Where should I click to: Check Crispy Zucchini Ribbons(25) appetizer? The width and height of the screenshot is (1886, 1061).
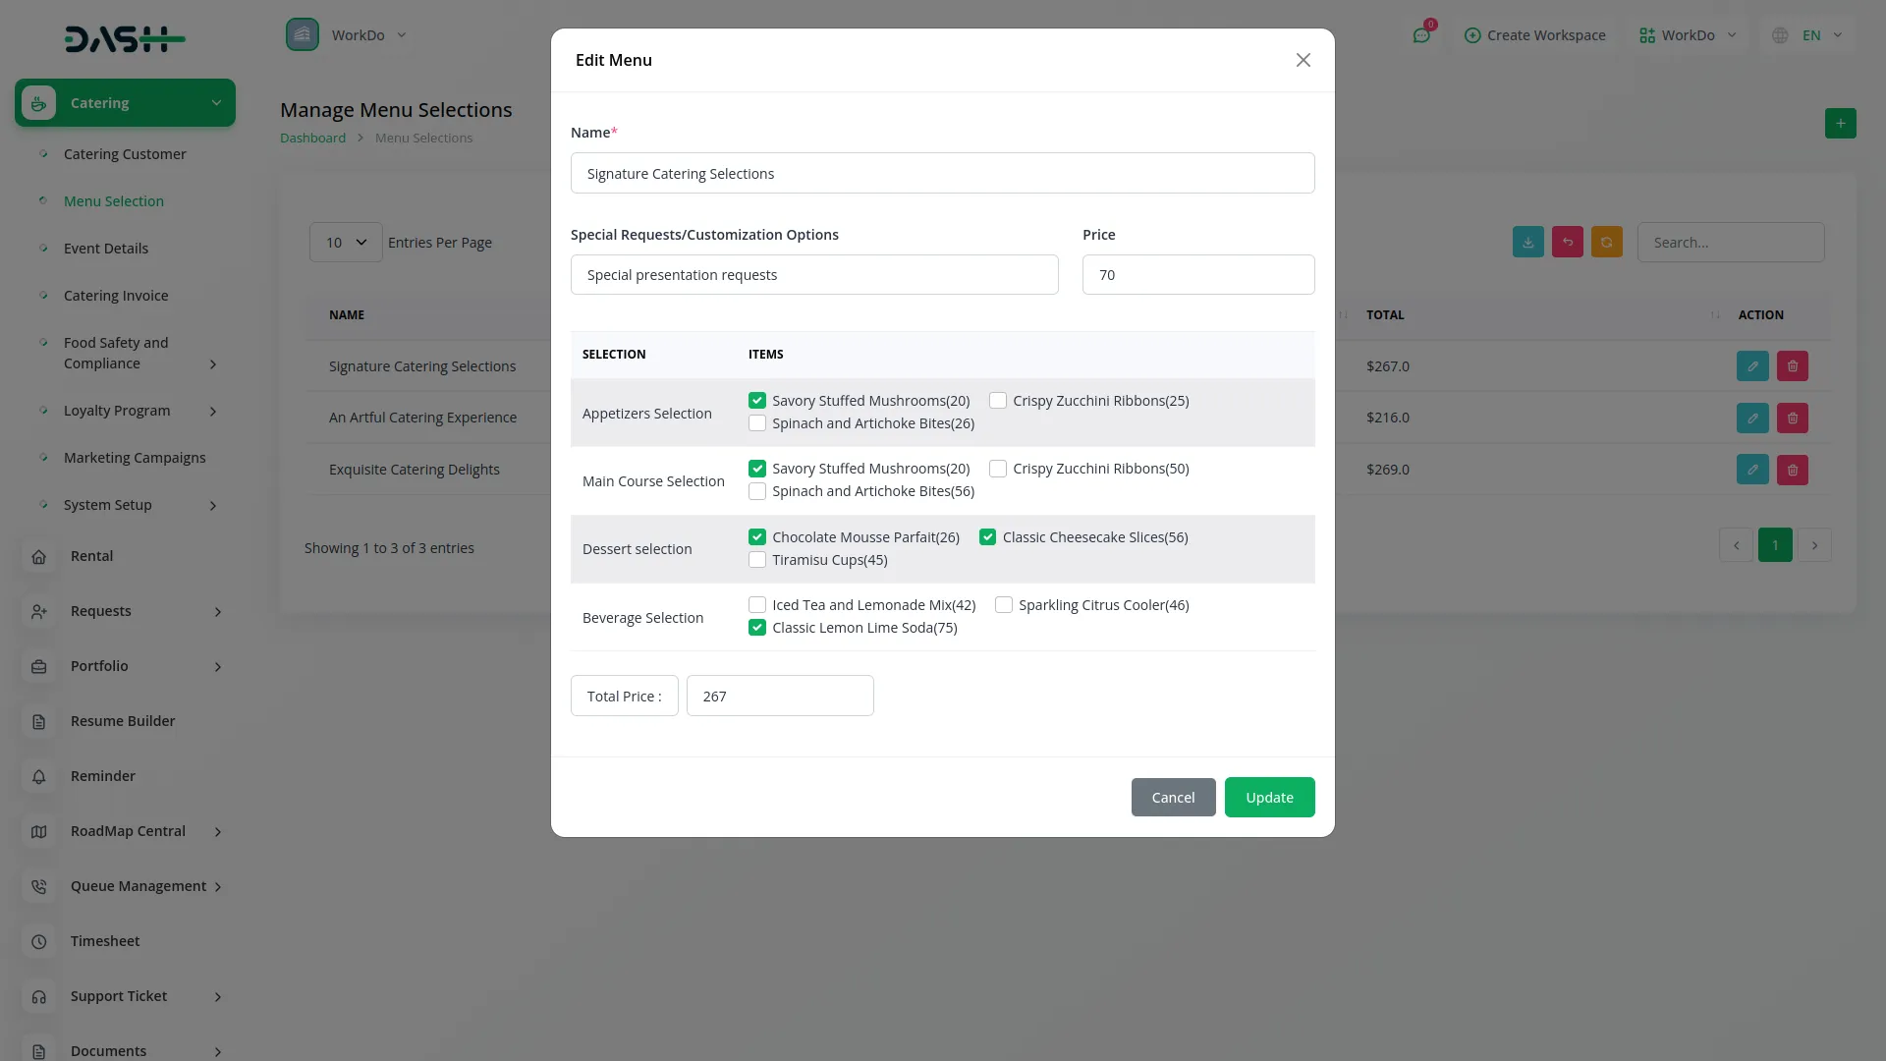tap(998, 401)
